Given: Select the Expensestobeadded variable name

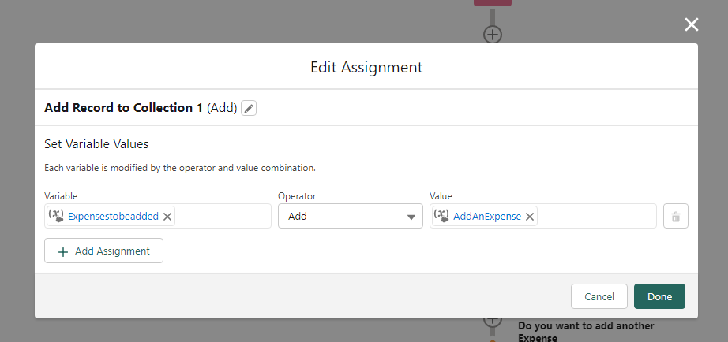Looking at the screenshot, I should 113,217.
